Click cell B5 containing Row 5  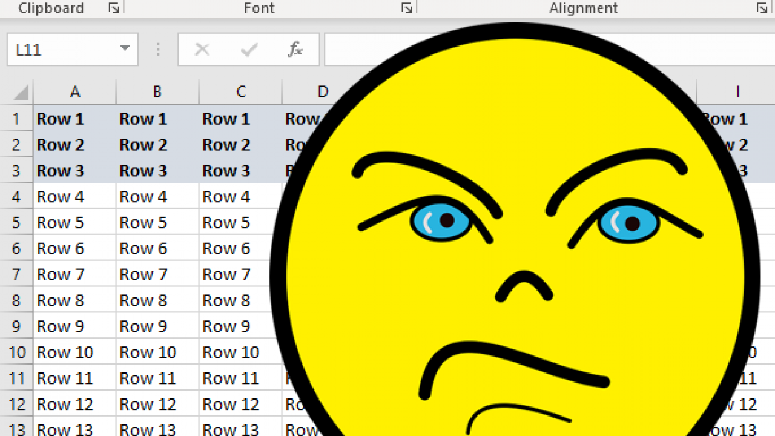(x=157, y=223)
